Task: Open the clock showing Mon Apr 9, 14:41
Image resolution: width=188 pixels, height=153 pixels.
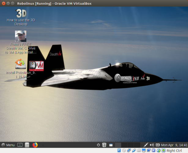Action: (174, 145)
